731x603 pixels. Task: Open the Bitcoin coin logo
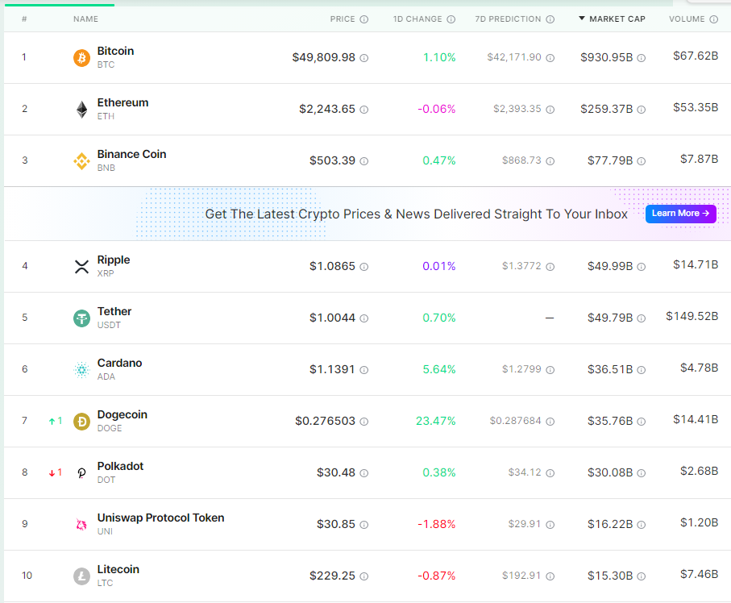pos(81,58)
